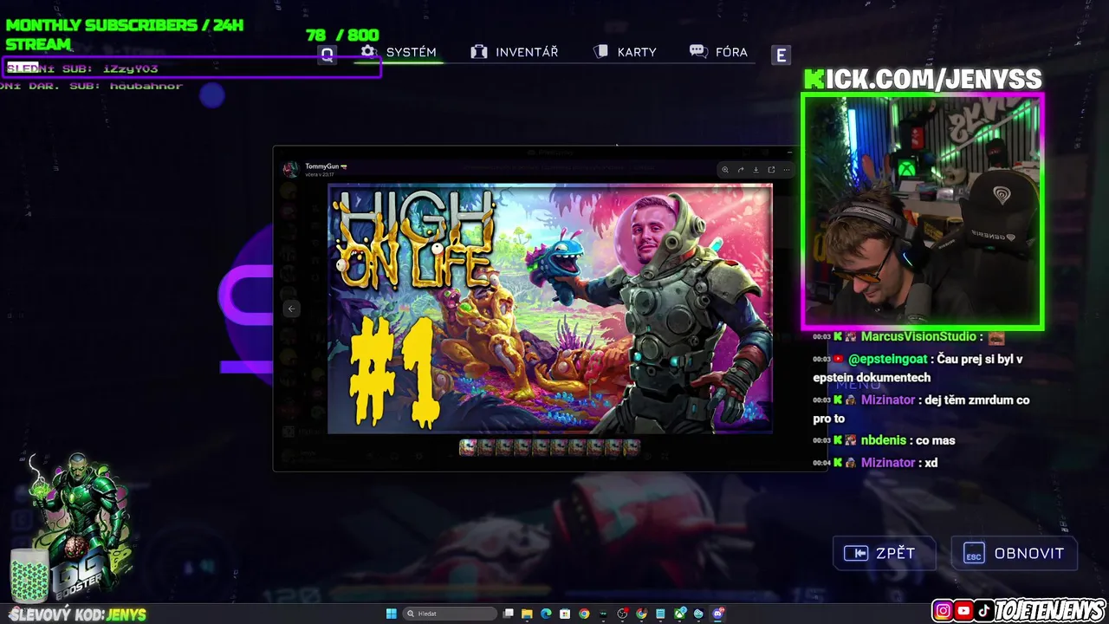Screen dimensions: 1109x624
Task: Click the High On Life #1 preview image
Action: 549,309
